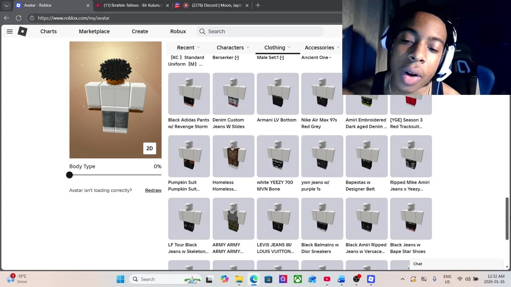Image resolution: width=511 pixels, height=287 pixels.
Task: Click the Roblox search field
Action: point(259,31)
